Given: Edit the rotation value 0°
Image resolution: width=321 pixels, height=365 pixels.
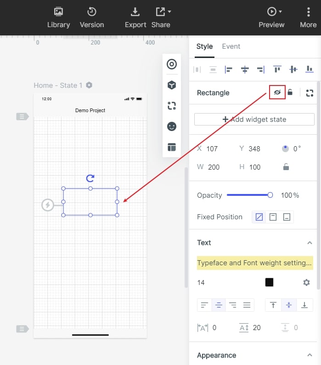Looking at the screenshot, I should coord(297,149).
